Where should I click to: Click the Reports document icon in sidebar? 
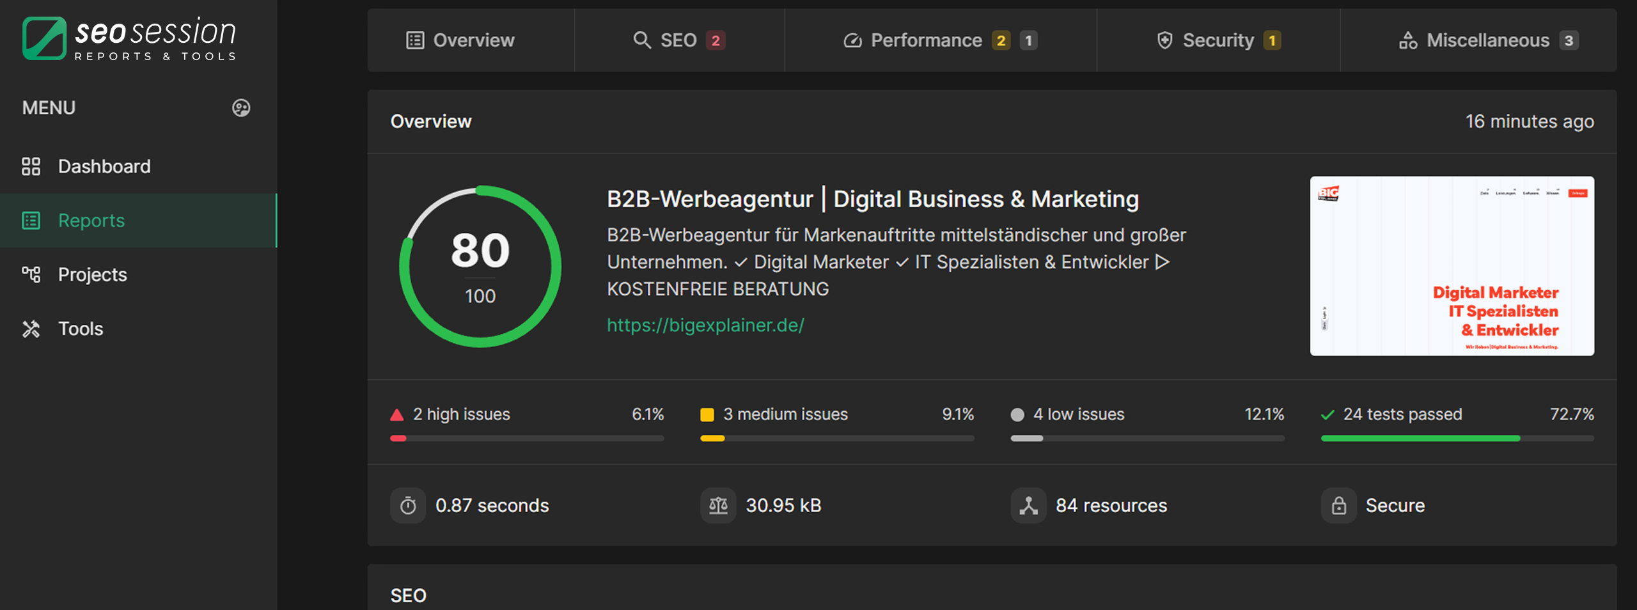[x=32, y=221]
